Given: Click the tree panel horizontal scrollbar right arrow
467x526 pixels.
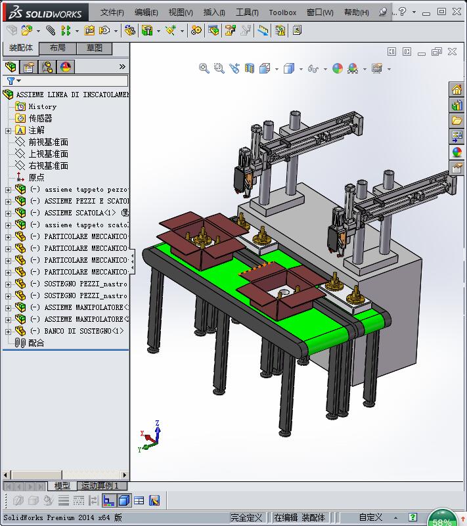Looking at the screenshot, I should (125, 475).
